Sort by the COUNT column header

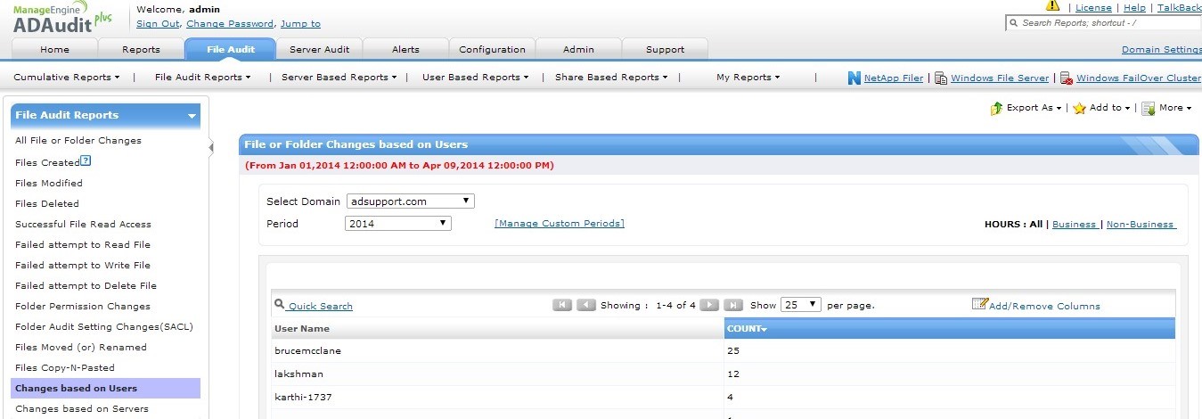949,328
